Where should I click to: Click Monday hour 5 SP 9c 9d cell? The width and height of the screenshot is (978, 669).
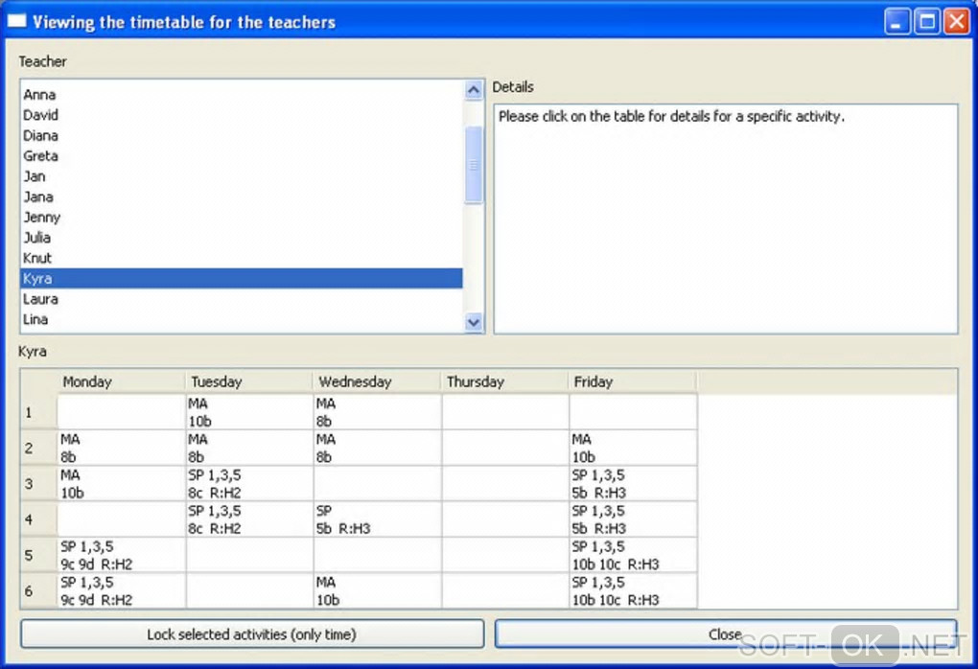(x=122, y=555)
